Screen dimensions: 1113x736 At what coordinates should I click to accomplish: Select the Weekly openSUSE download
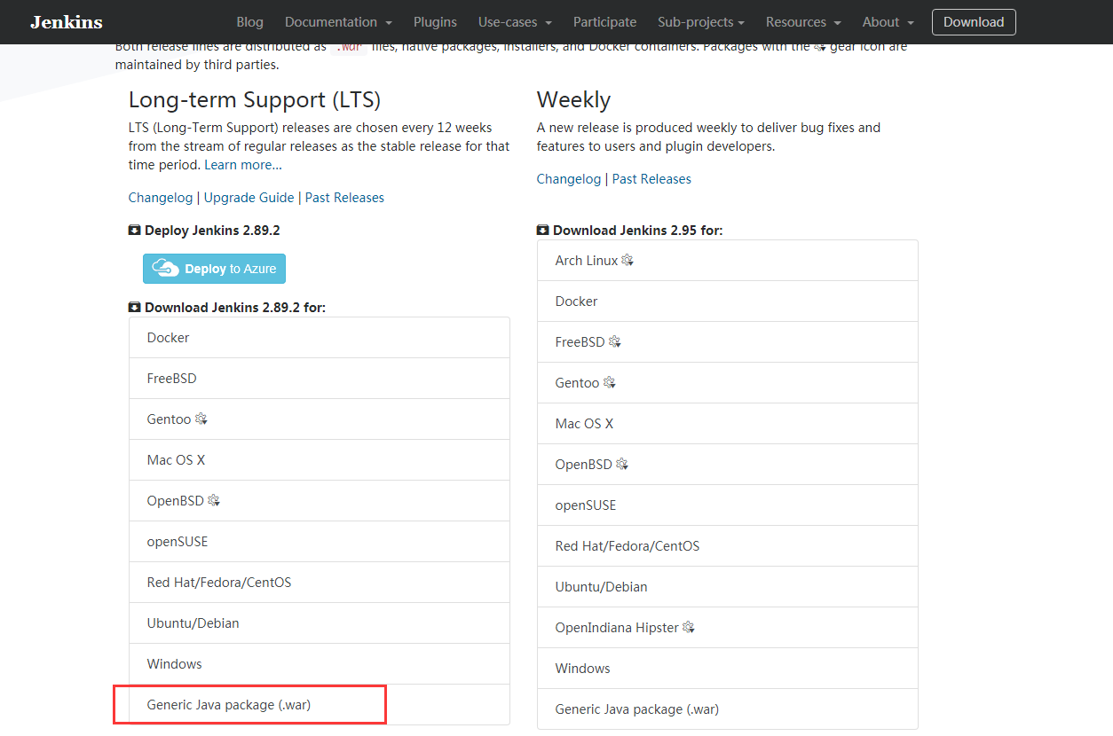click(x=728, y=505)
